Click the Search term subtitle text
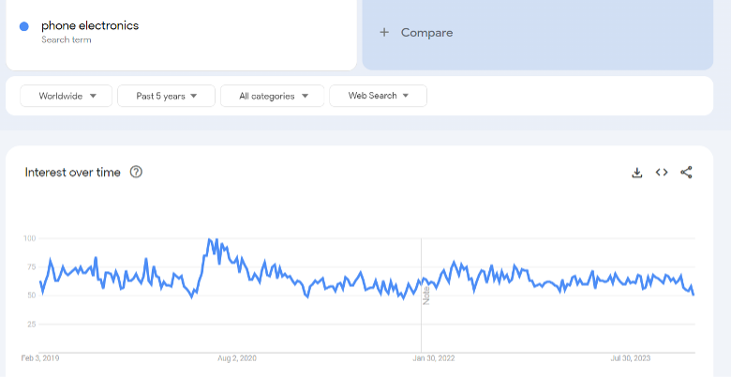731x378 pixels. 67,39
